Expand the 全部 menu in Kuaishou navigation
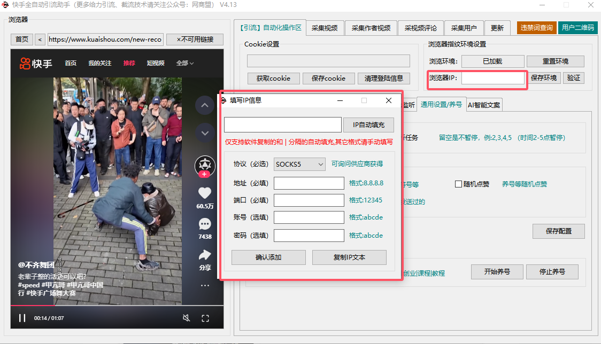Image resolution: width=601 pixels, height=344 pixels. click(x=185, y=63)
